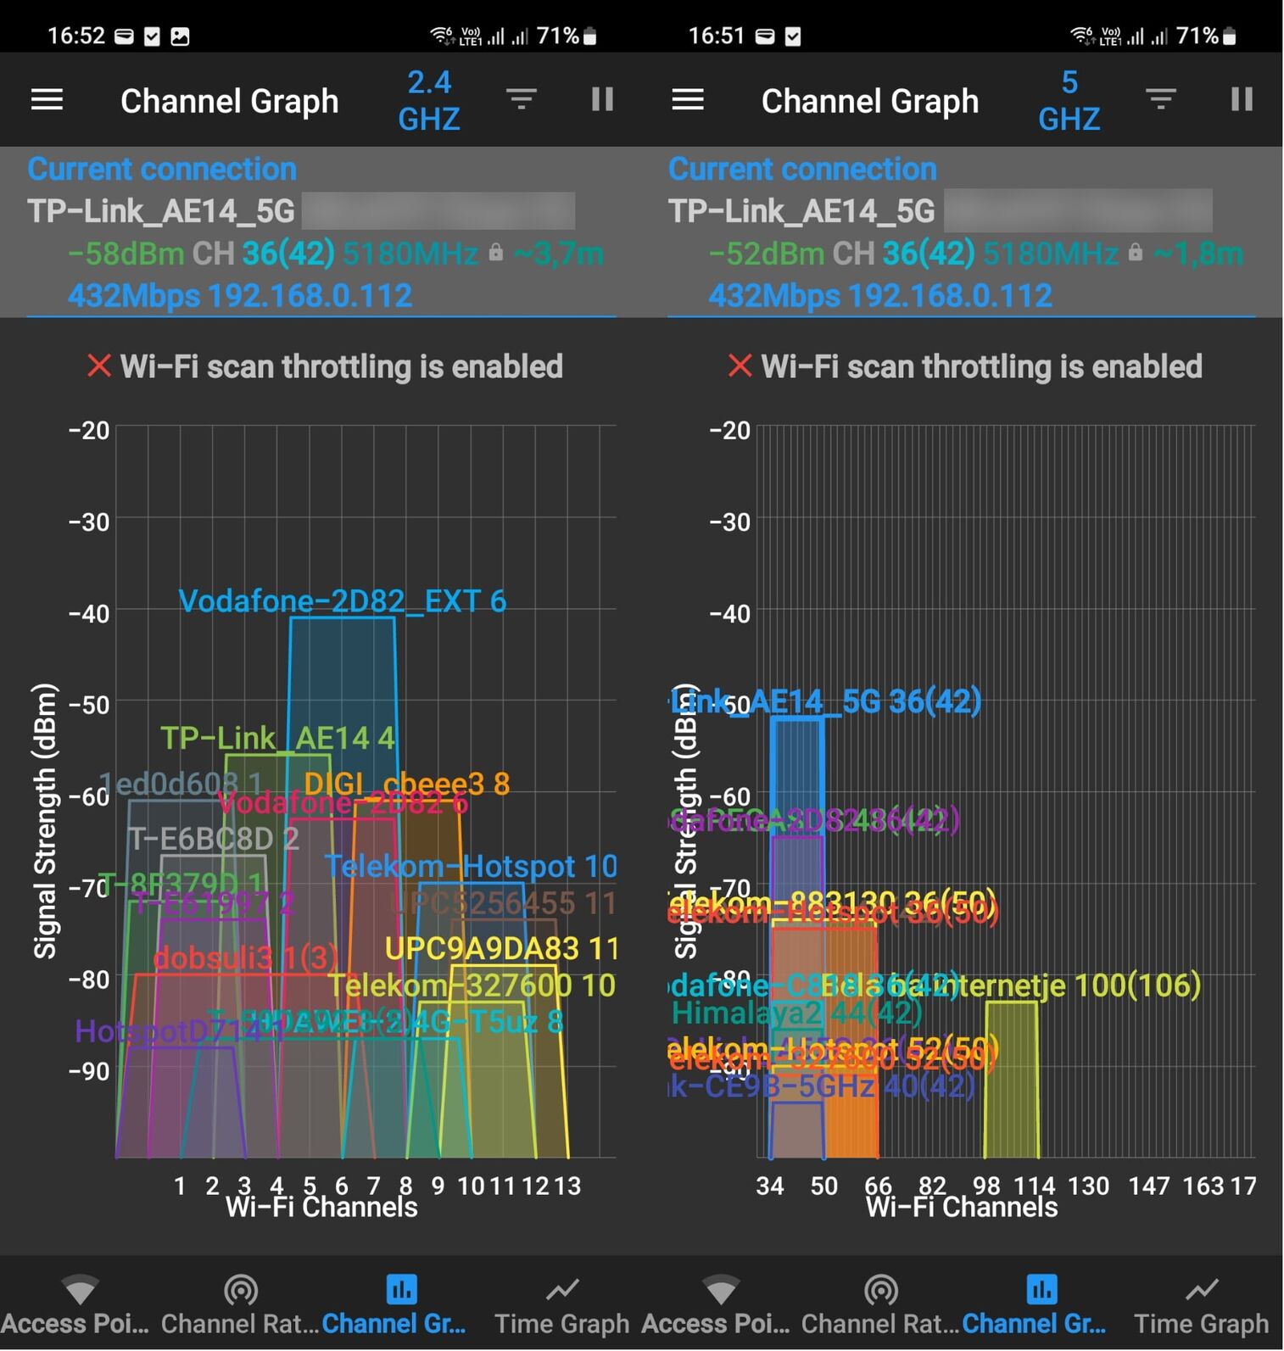Open Channel Rating tab on the left screen
1284x1351 pixels.
(x=240, y=1304)
